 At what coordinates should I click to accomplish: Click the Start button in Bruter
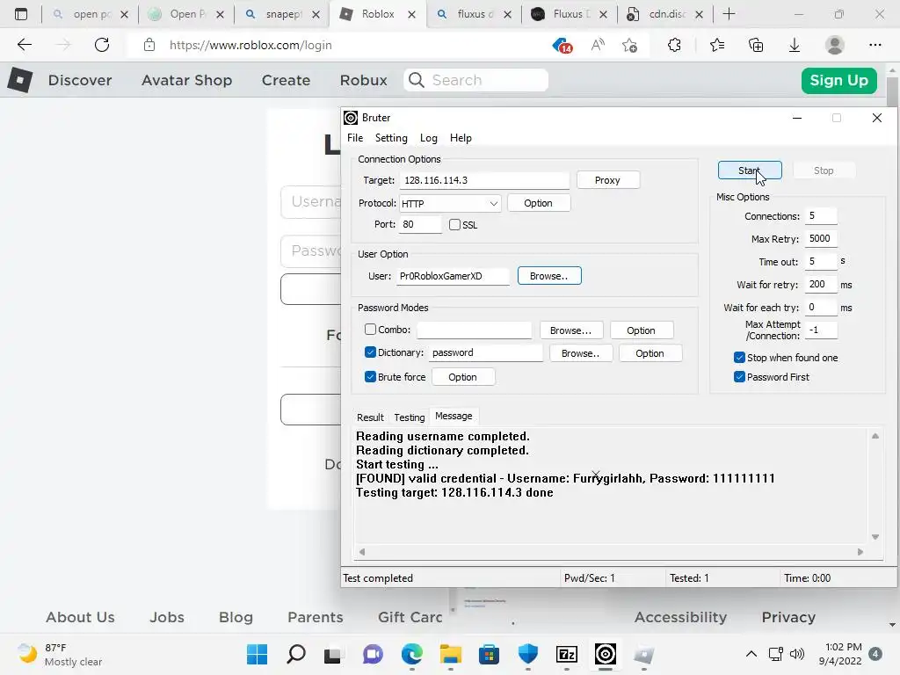point(750,171)
